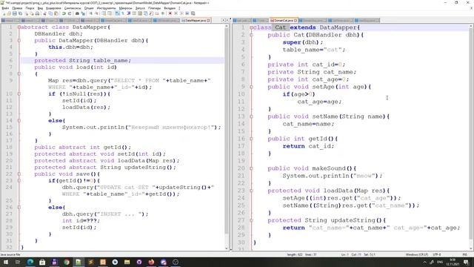This screenshot has width=474, height=267.
Task: Click left pane tab-bar scroll-right arrow
Action: pyautogui.click(x=227, y=20)
